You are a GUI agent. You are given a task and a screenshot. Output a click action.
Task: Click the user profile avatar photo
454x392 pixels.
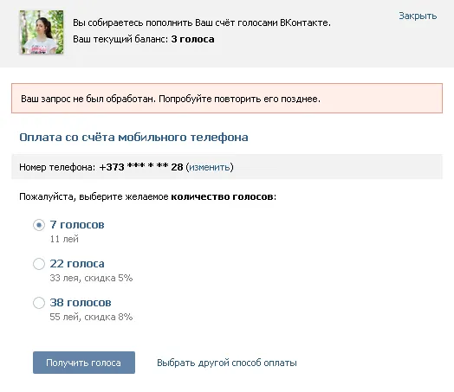42,32
